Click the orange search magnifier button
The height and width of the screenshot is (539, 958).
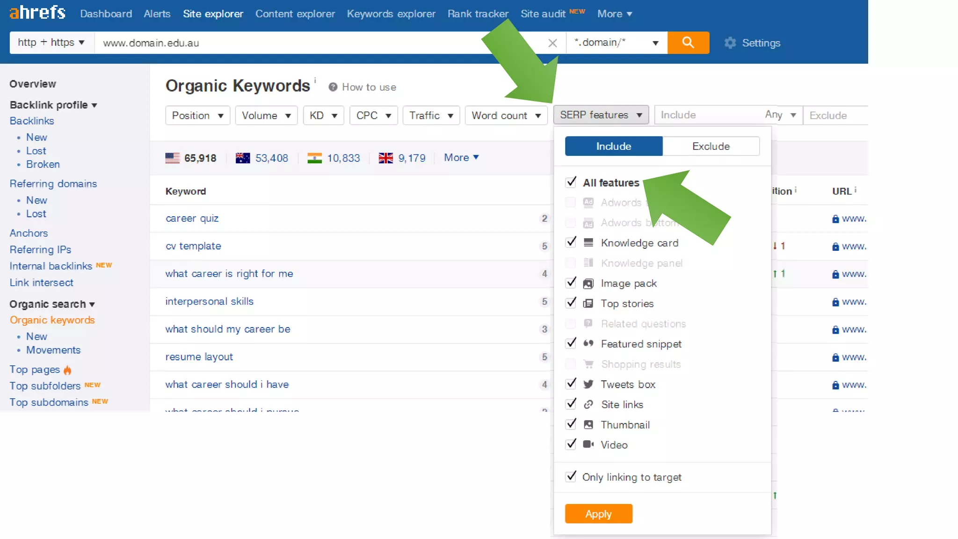(x=688, y=43)
